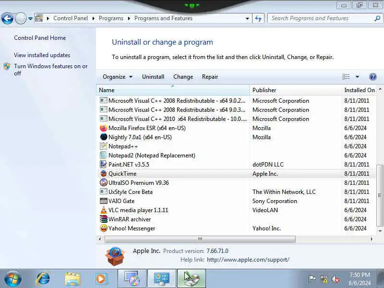
Task: Click the UltraISO Premium icon
Action: pyautogui.click(x=104, y=183)
